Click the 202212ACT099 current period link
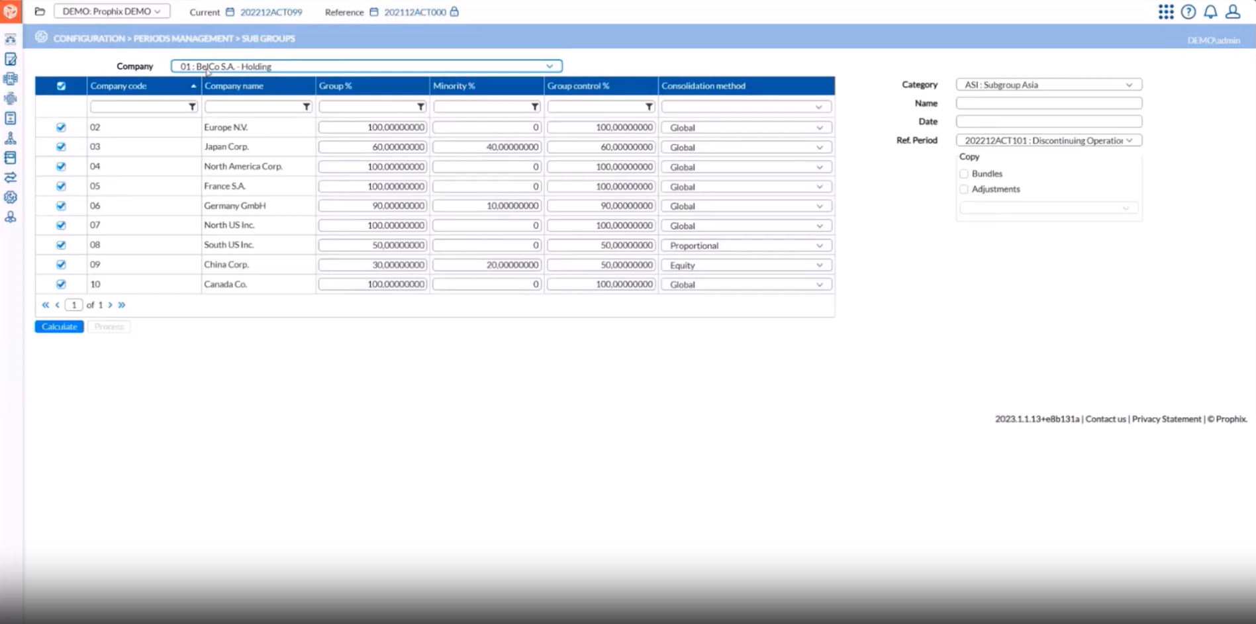 271,12
